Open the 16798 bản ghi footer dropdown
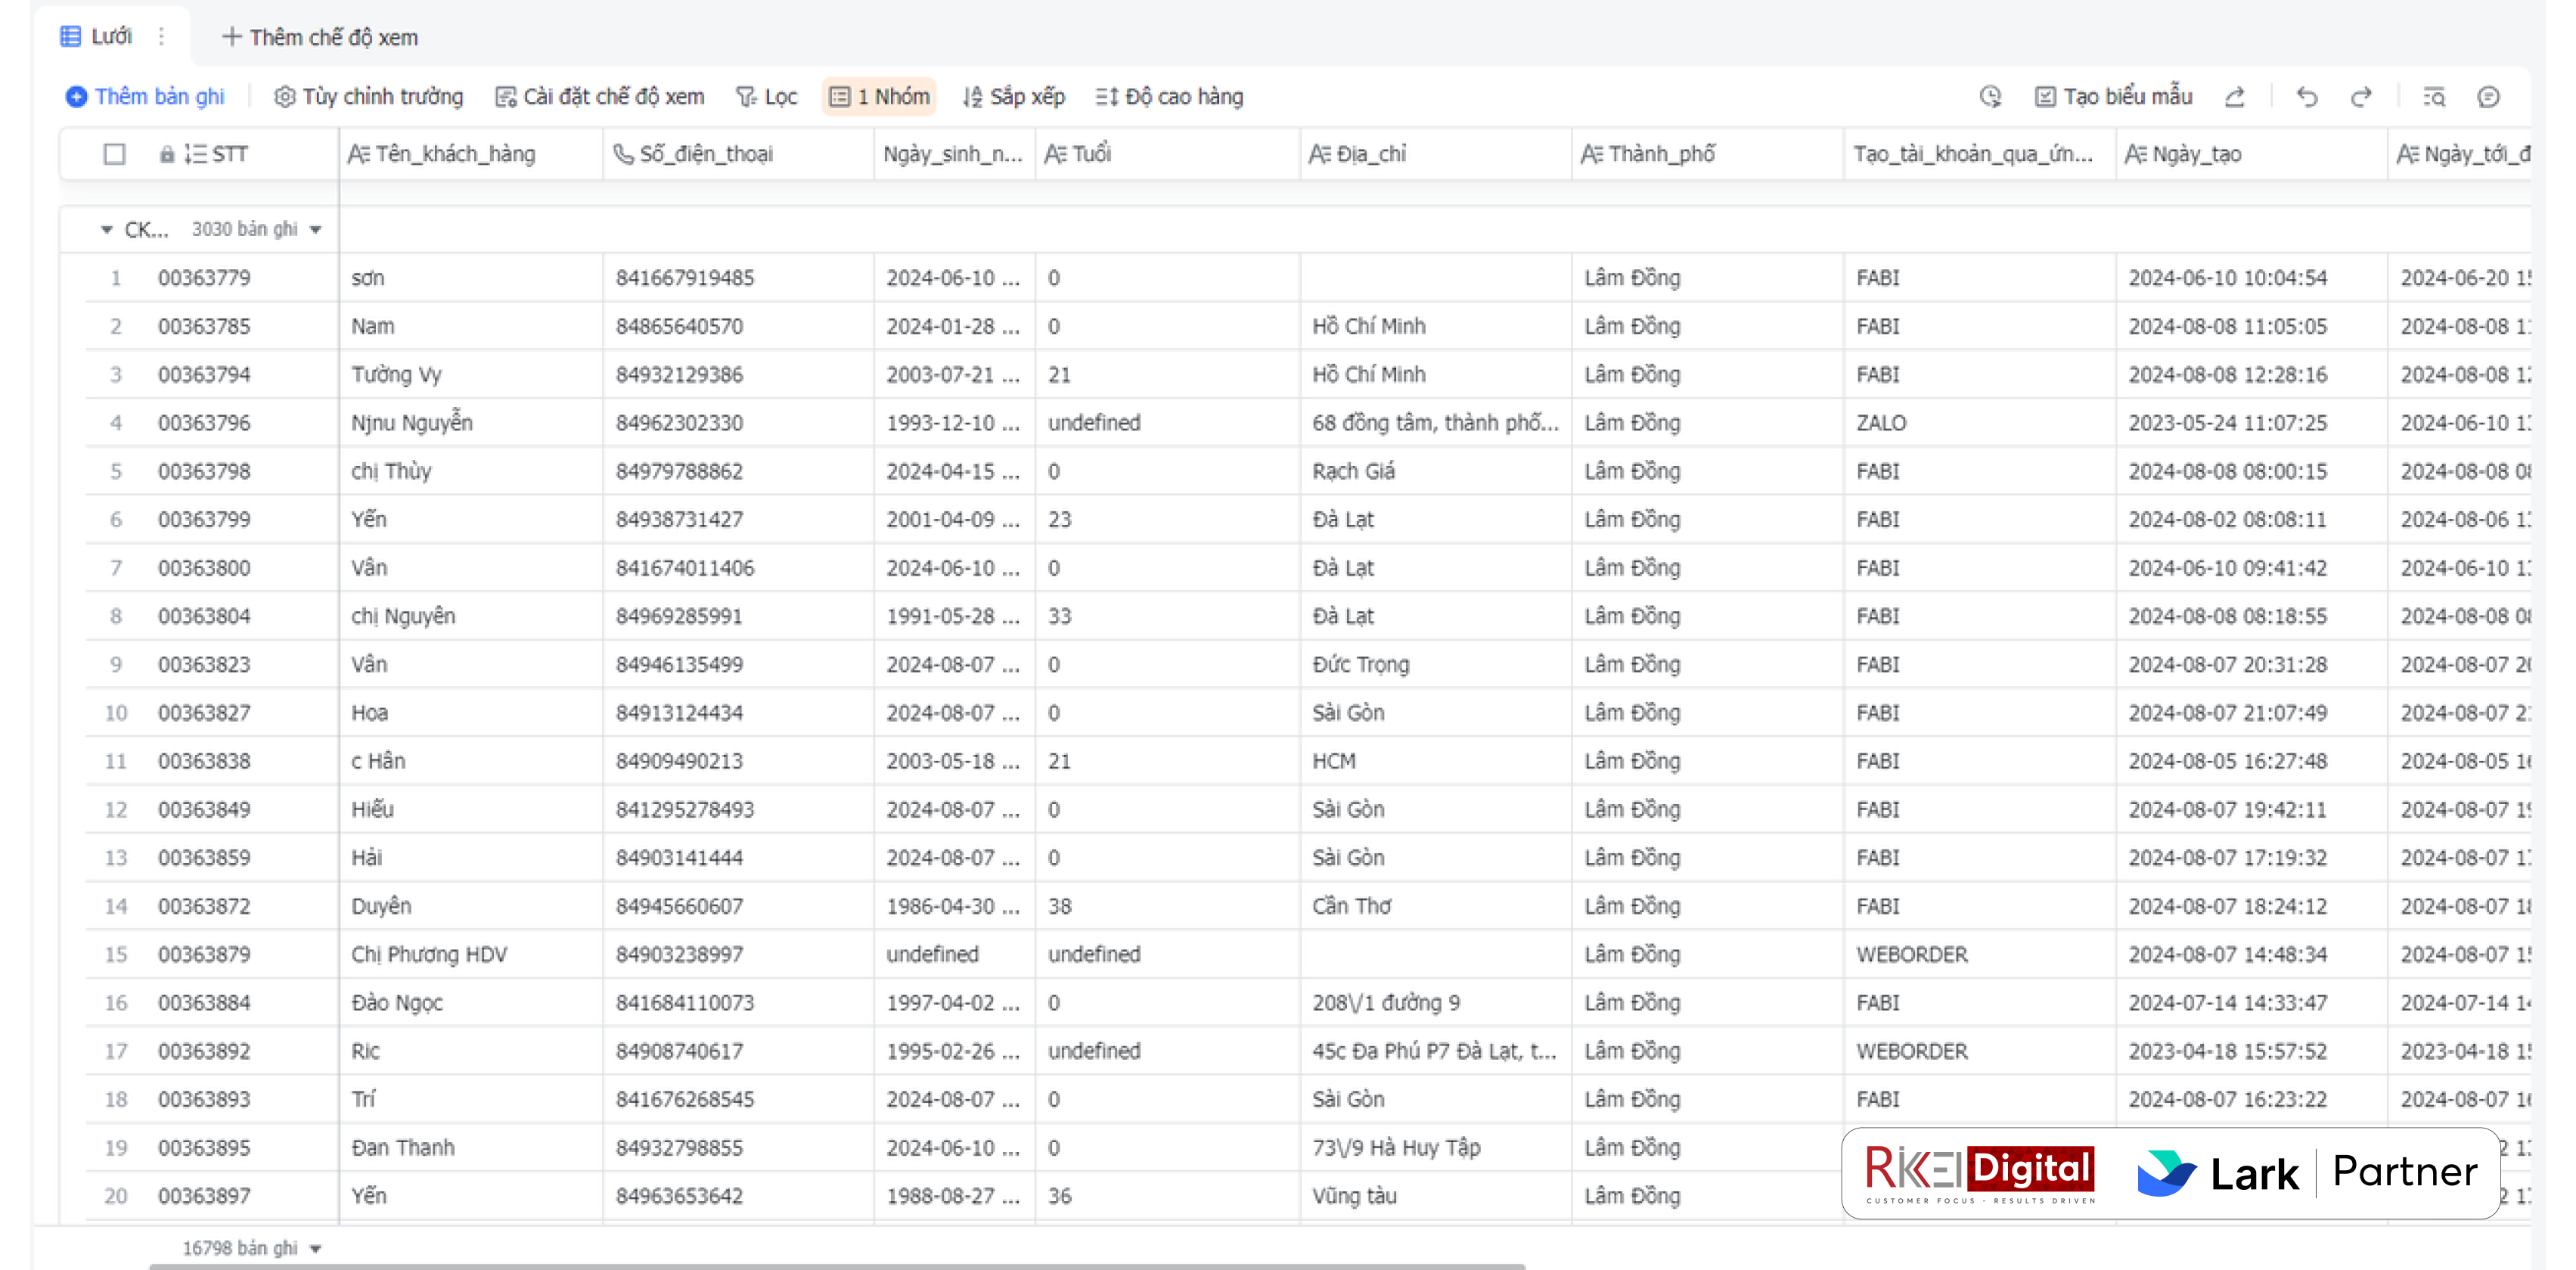Screen dimensions: 2576x1270 pyautogui.click(x=316, y=1248)
